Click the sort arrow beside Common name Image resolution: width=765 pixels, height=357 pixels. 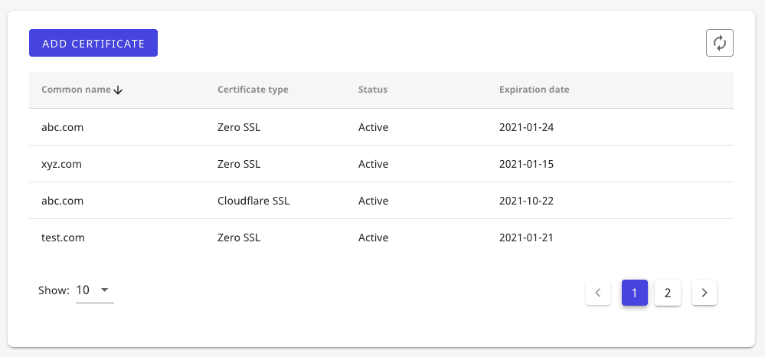[x=118, y=90]
